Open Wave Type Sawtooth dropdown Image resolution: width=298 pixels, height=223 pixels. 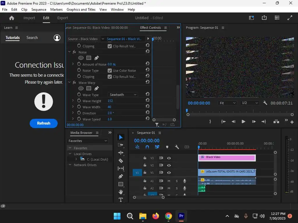(123, 95)
